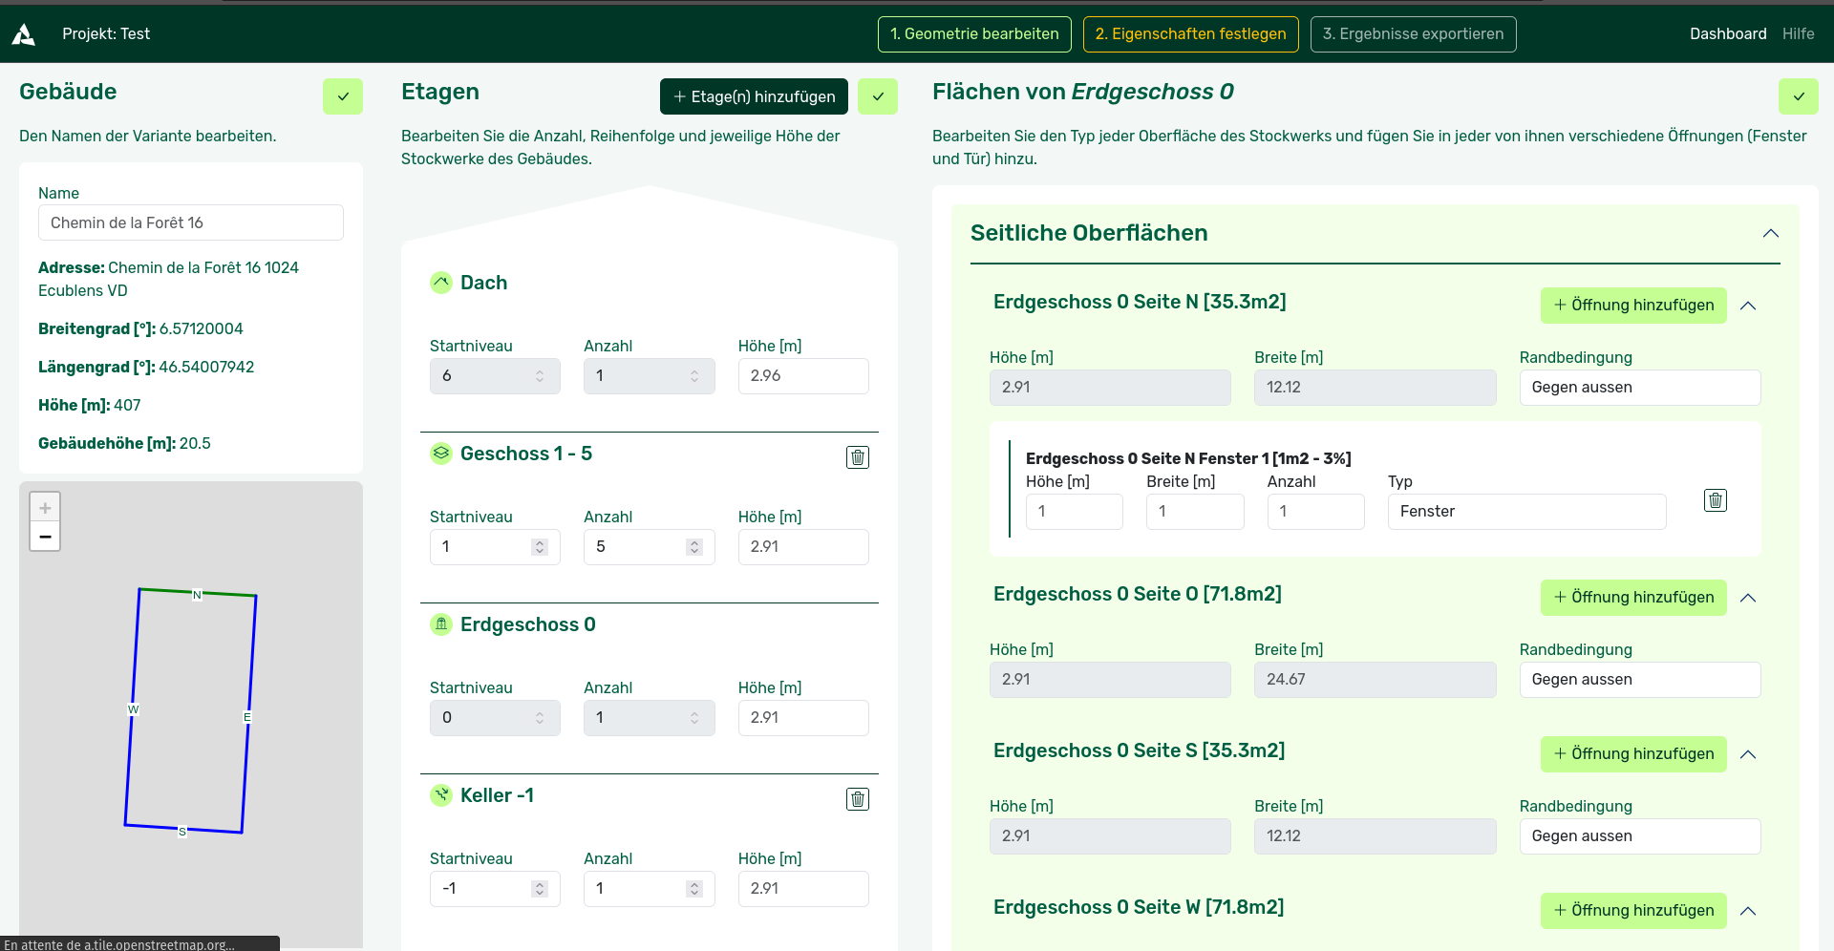The height and width of the screenshot is (951, 1834).
Task: Delete Geschoss 1 - 5 with trash icon
Action: click(858, 457)
